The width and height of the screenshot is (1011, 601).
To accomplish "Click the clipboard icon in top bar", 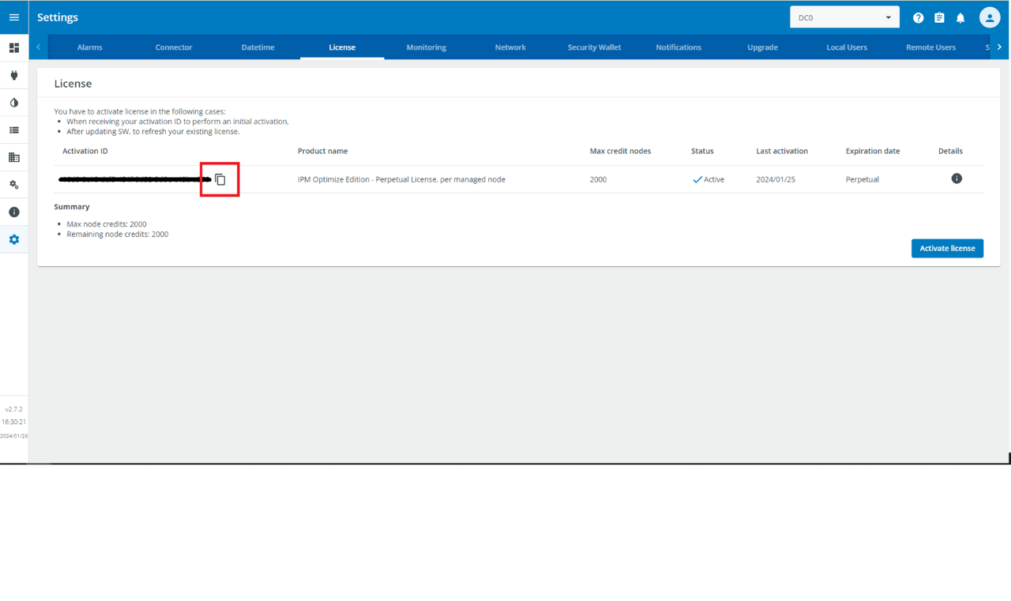I will [939, 17].
